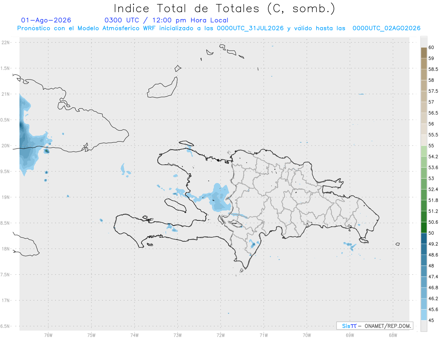Click the "SisTT - ONAMET/REP.DOM." credit box
441x340 pixels.
(x=375, y=326)
